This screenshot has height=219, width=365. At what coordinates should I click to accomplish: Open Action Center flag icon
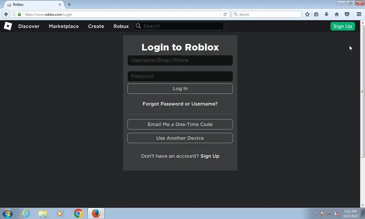[323, 214]
